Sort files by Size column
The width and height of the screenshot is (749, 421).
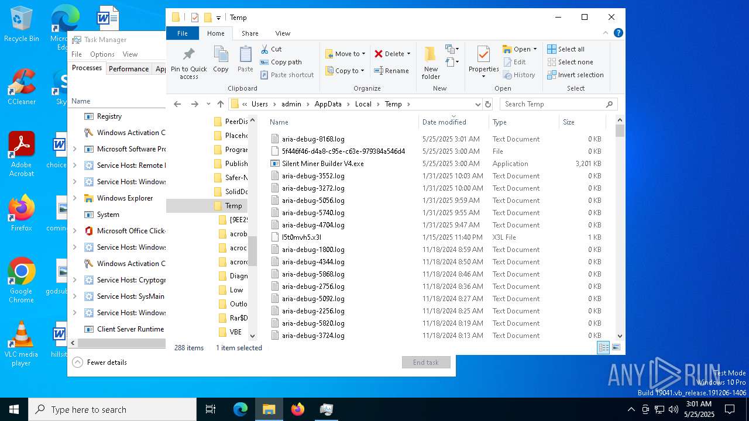[582, 122]
